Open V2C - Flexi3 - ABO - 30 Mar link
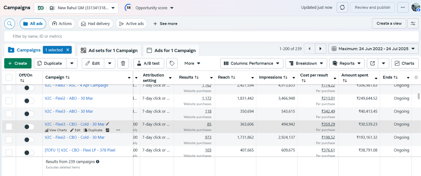This screenshot has width=421, height=176. coord(69,111)
